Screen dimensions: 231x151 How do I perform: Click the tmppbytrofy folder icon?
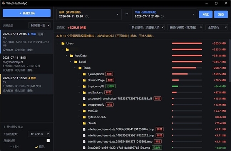[84, 105]
